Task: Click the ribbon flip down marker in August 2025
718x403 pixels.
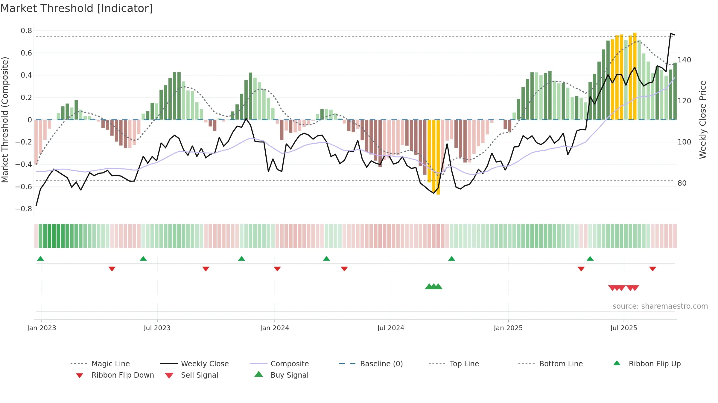Action: click(653, 269)
